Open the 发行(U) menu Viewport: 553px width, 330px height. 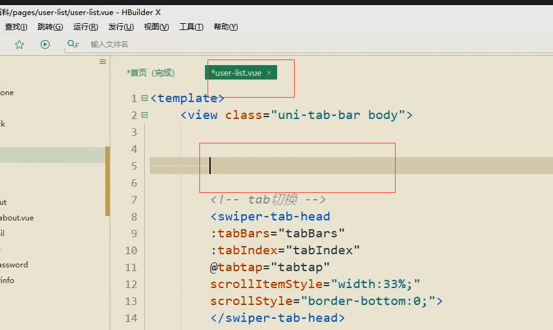click(x=121, y=27)
